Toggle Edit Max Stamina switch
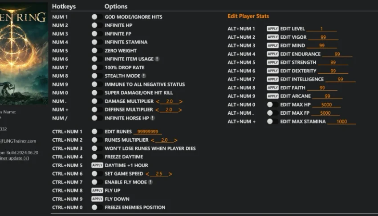This screenshot has height=216, width=378. [x=272, y=121]
